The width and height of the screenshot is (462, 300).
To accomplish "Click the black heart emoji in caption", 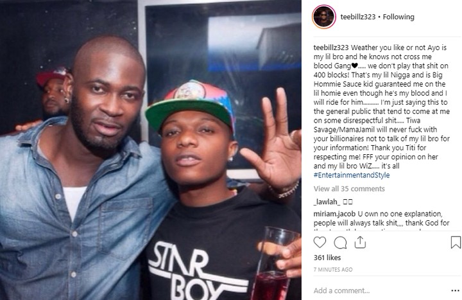I will (x=354, y=66).
